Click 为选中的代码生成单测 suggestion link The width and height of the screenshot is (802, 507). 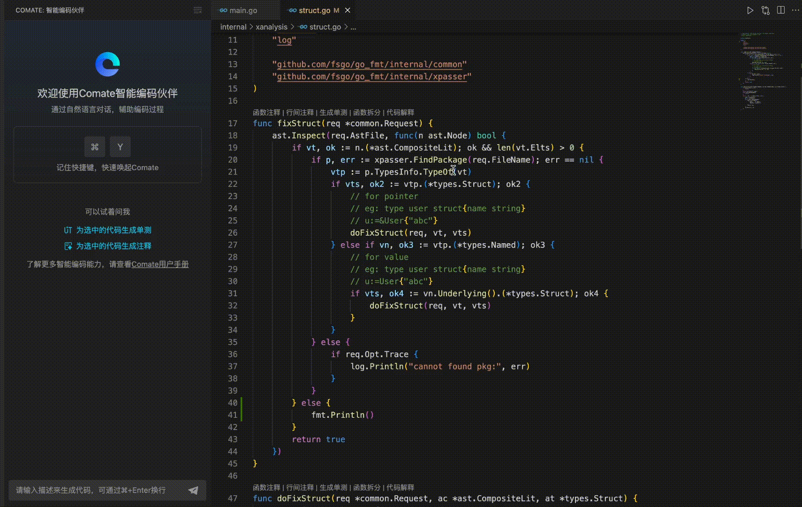pyautogui.click(x=113, y=230)
